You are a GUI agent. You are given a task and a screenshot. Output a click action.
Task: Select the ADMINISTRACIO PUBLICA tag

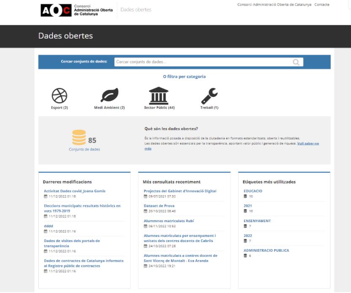pos(266,250)
